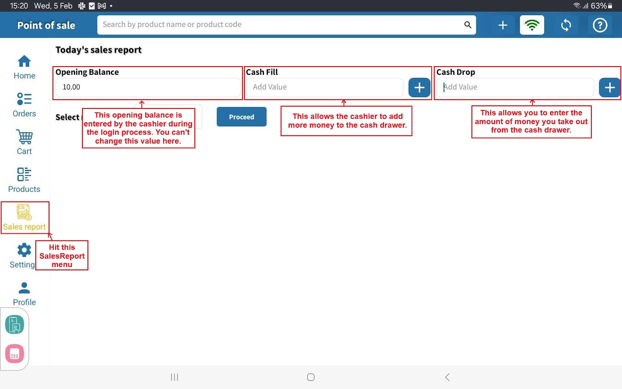Add the Cash Fill amount with plus
Image resolution: width=622 pixels, height=389 pixels.
click(x=419, y=88)
